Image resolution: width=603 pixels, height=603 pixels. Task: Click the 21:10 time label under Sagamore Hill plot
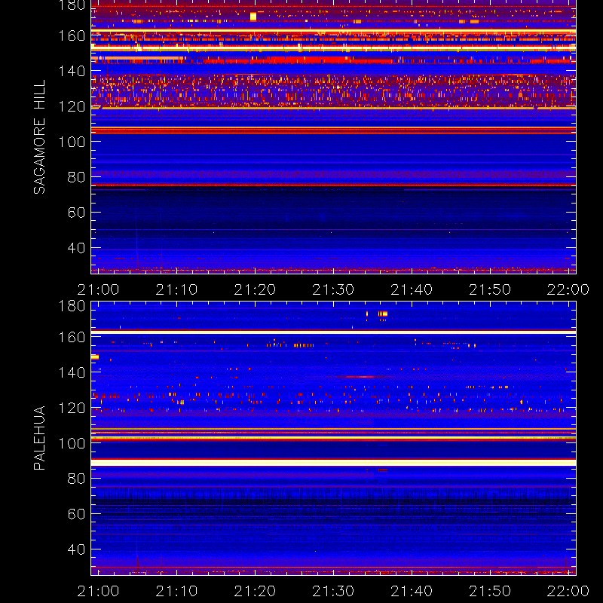[176, 289]
